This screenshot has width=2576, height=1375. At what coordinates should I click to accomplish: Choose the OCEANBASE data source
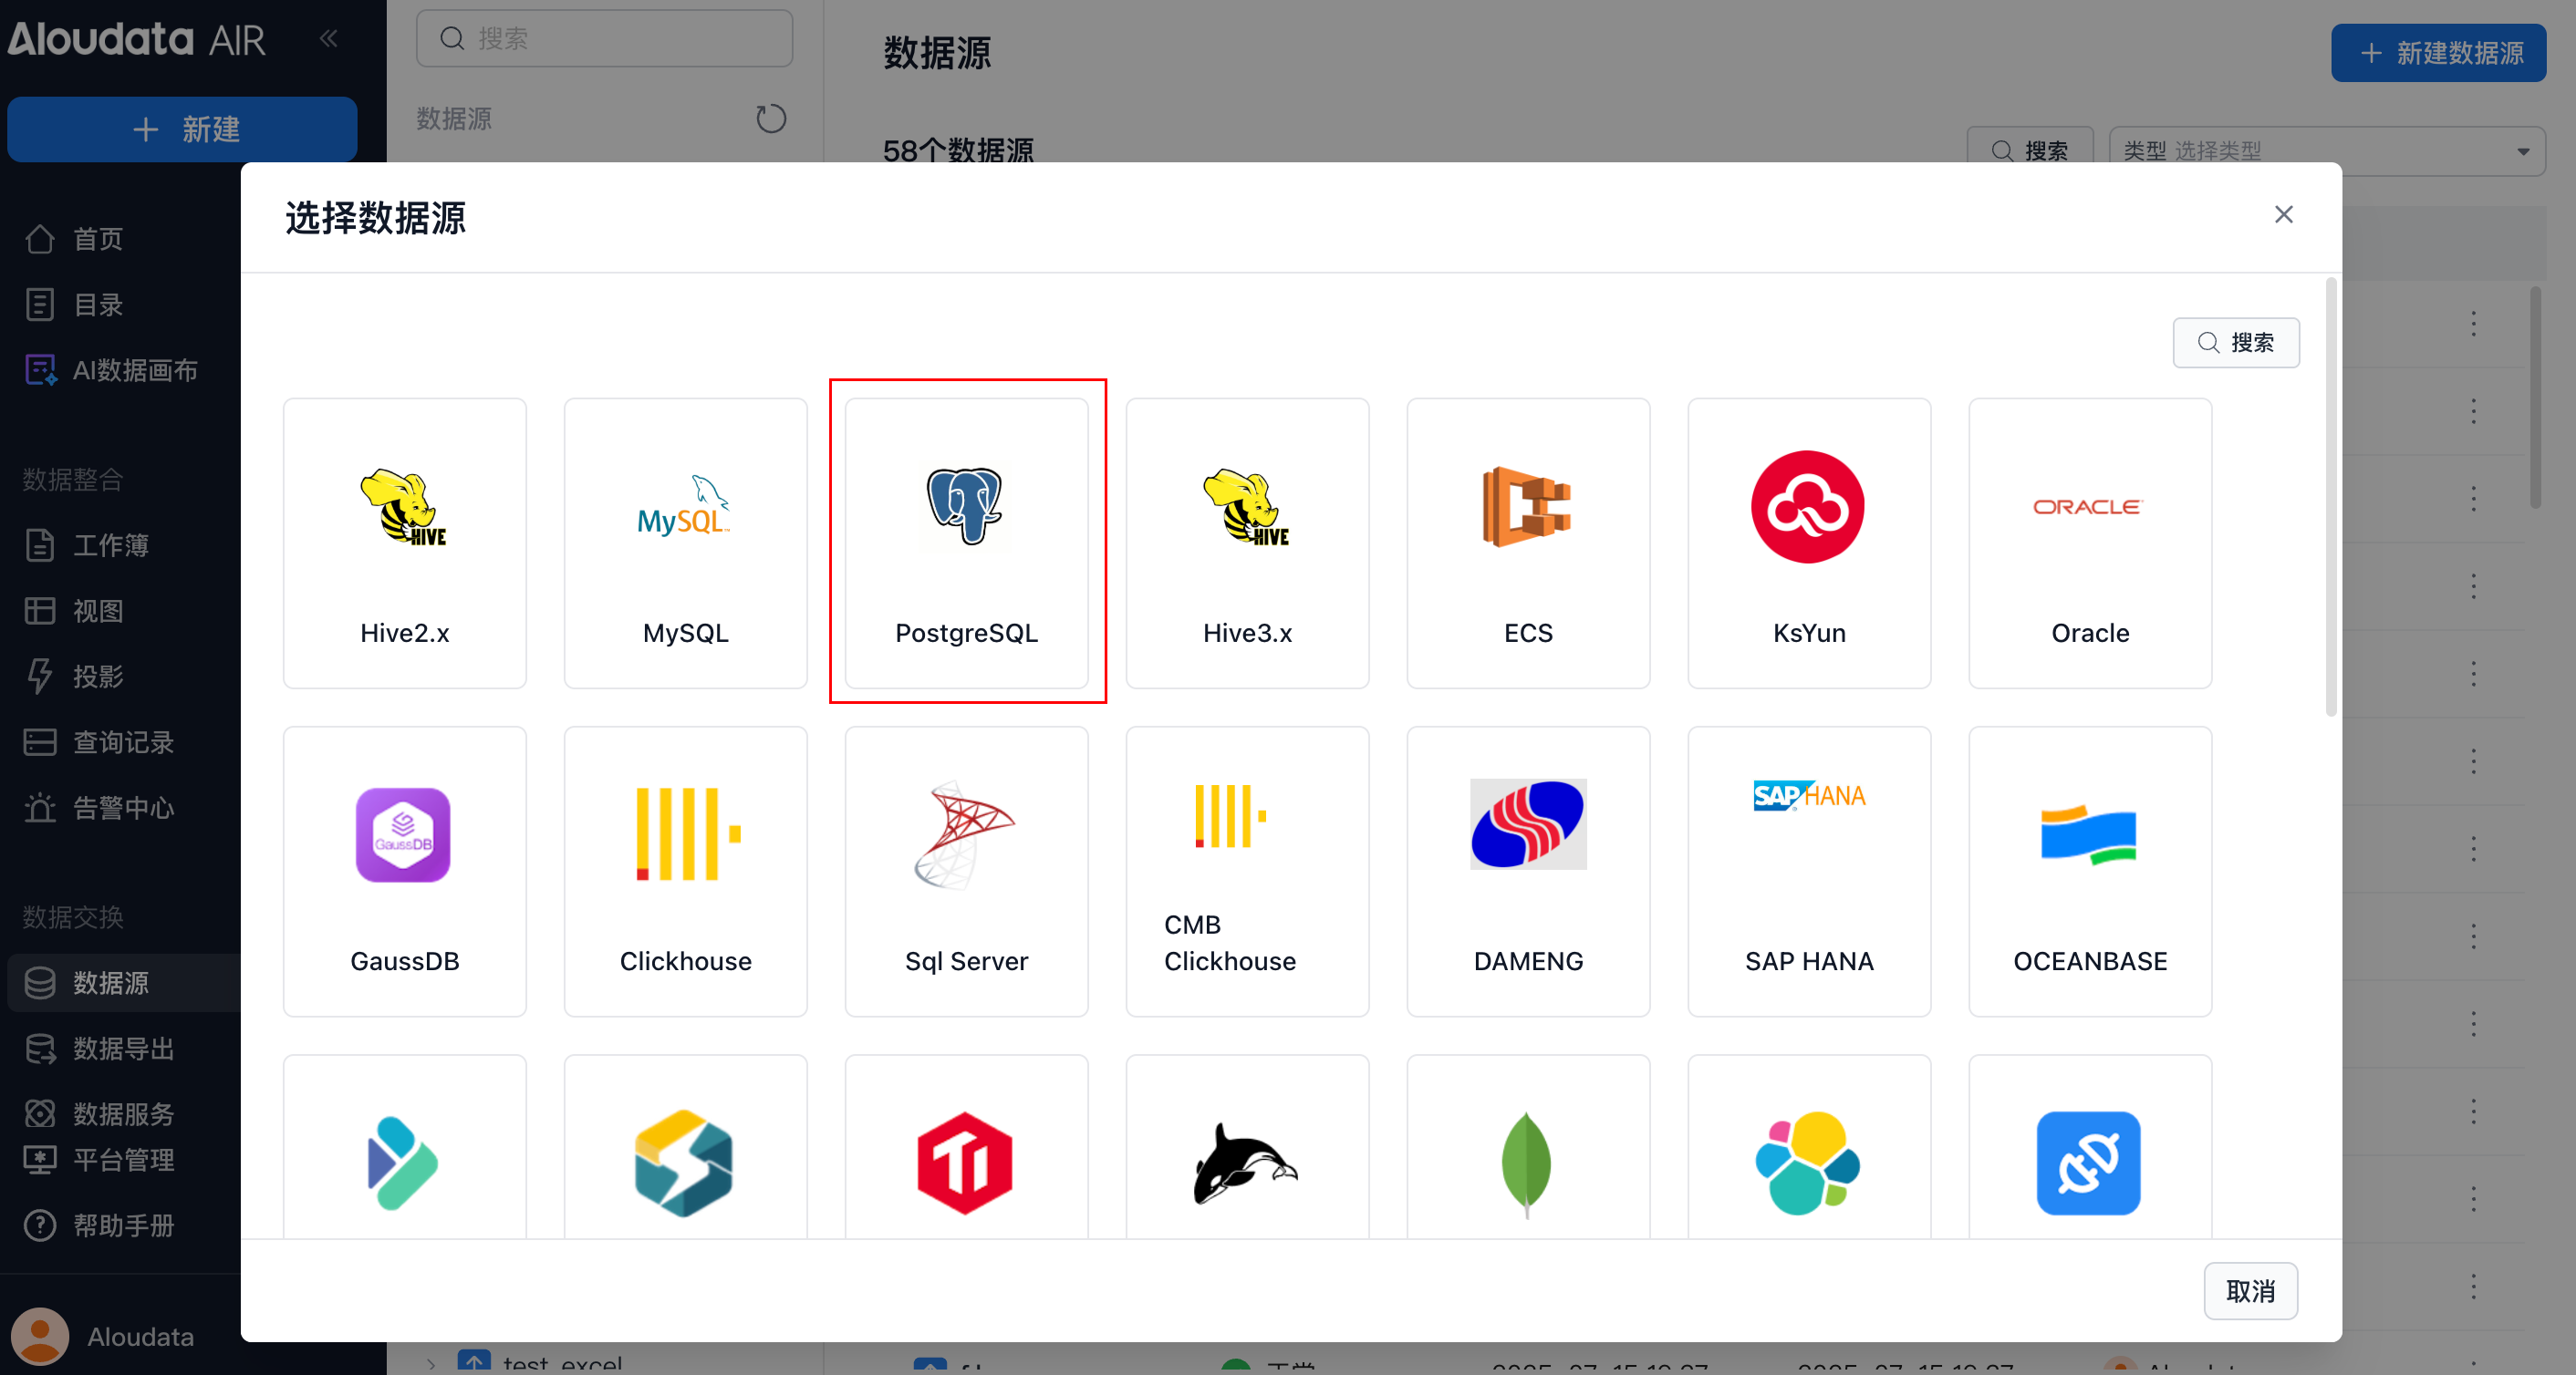click(x=2089, y=872)
